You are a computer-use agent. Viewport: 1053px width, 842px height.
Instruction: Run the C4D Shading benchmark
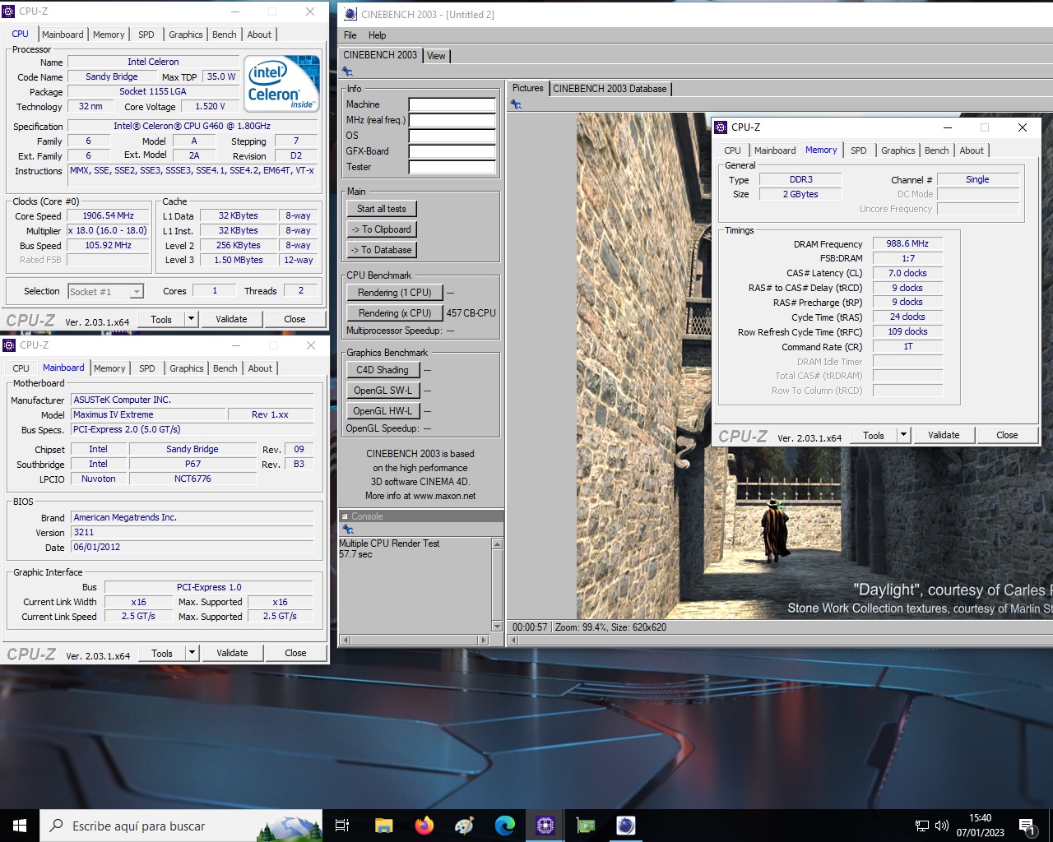tap(383, 370)
